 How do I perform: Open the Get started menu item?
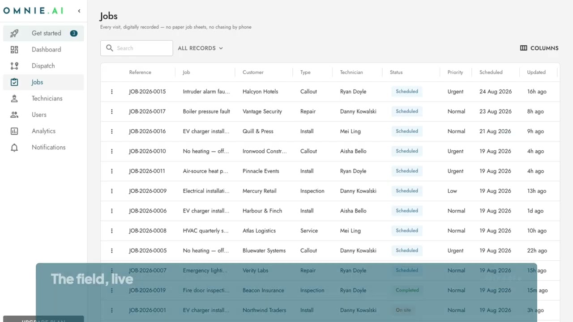pyautogui.click(x=43, y=33)
